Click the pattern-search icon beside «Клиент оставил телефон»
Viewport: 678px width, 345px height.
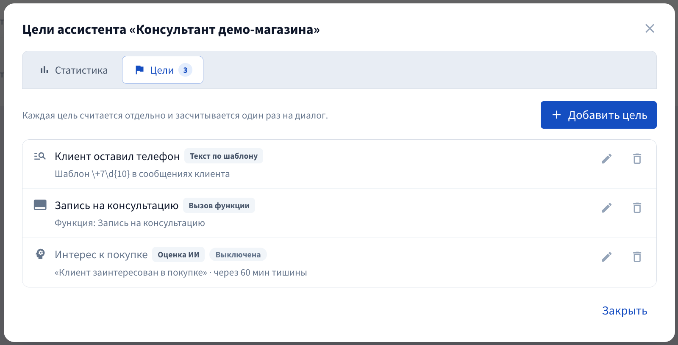(40, 156)
